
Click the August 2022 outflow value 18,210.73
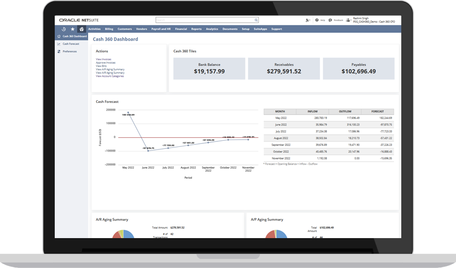(354, 138)
